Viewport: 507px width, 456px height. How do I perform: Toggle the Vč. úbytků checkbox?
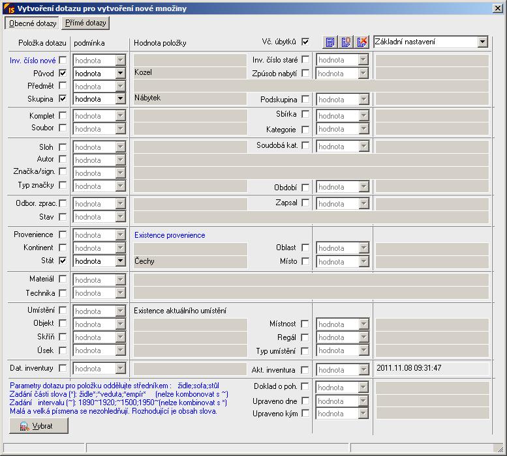coord(305,41)
